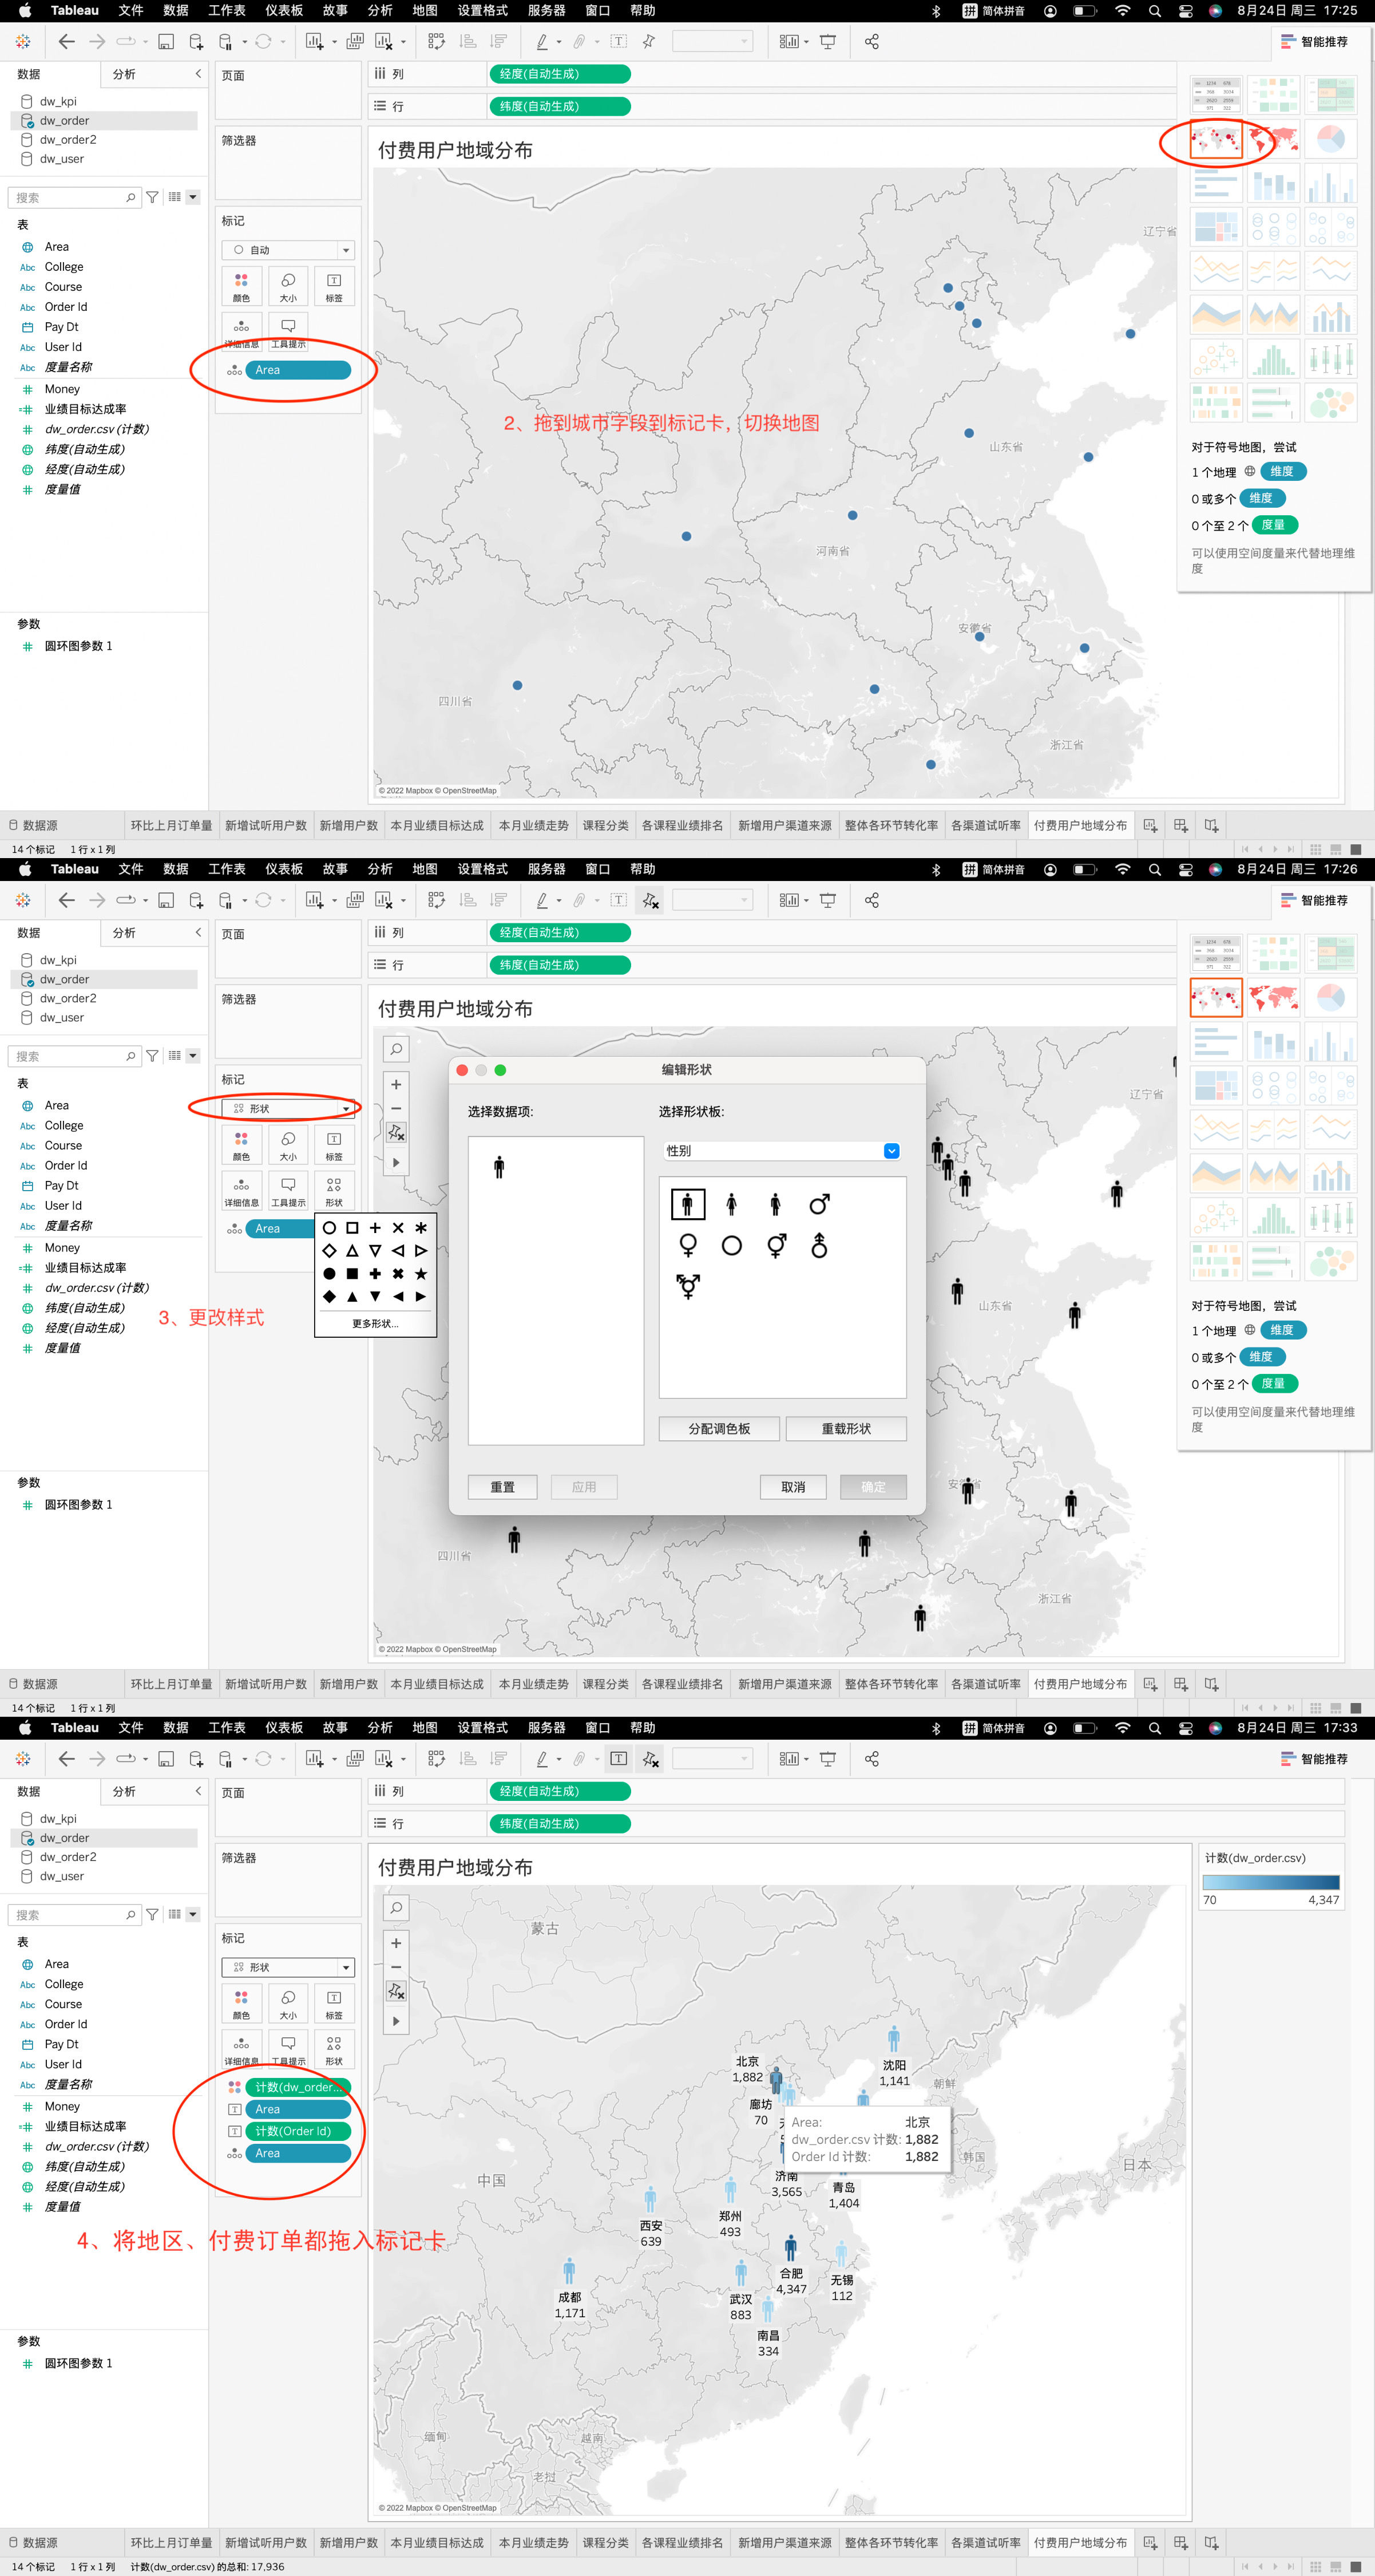Open the 课程分类 sheet tab in the 17:25 window
Screen dimensions: 1375x2576
[x=605, y=825]
